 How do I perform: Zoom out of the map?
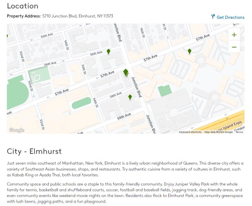point(234,47)
